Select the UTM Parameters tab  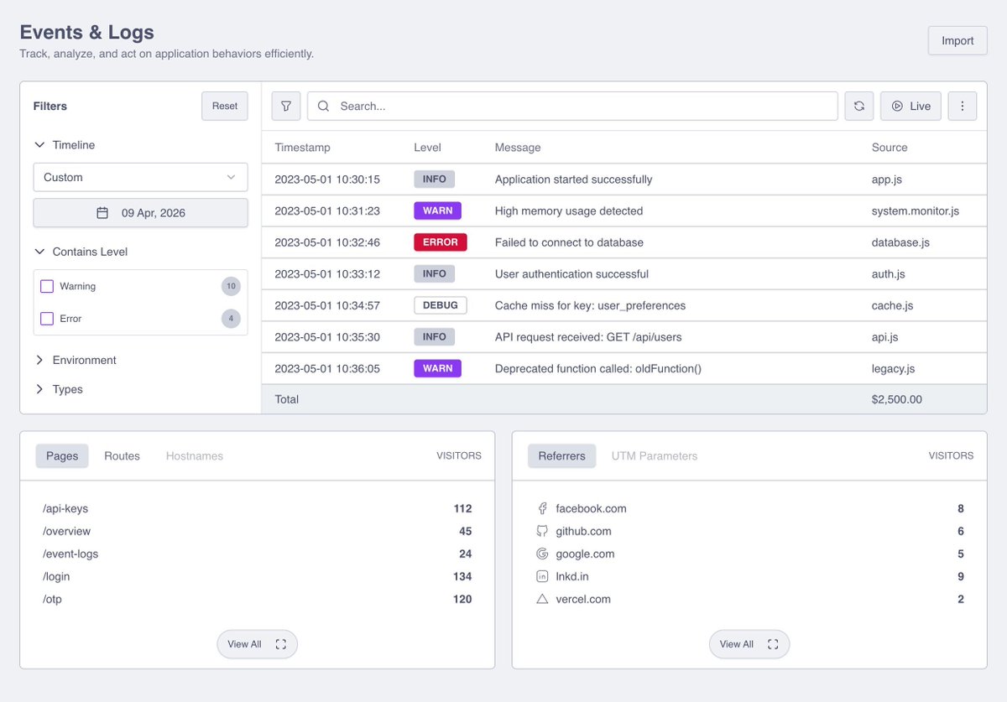point(655,456)
